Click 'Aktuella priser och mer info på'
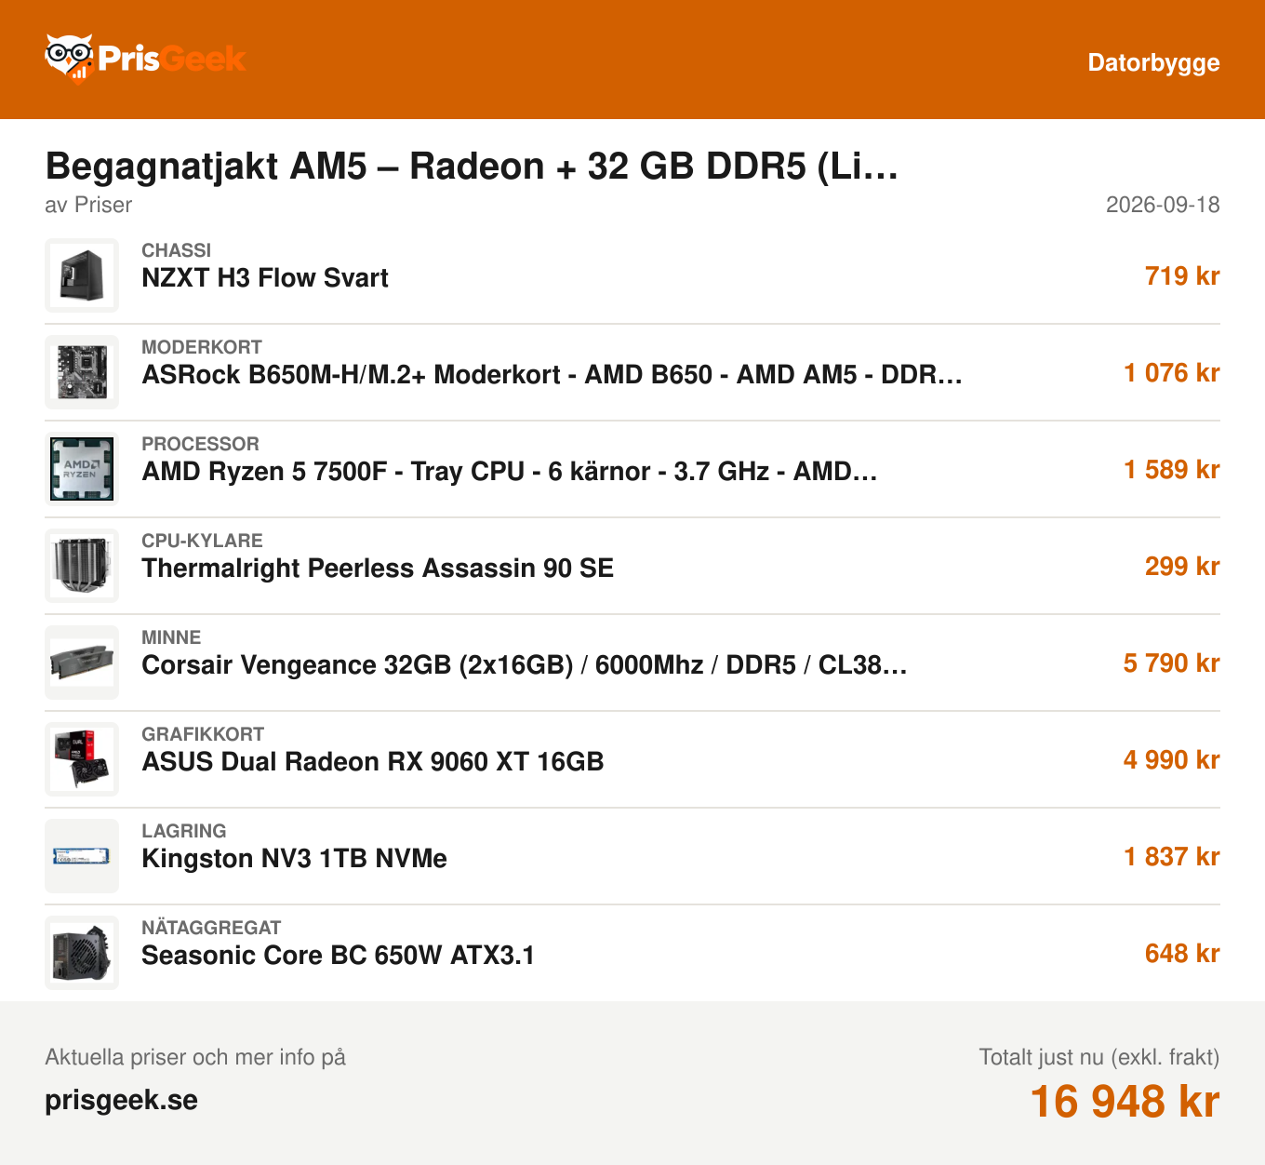1265x1165 pixels. tap(195, 1057)
